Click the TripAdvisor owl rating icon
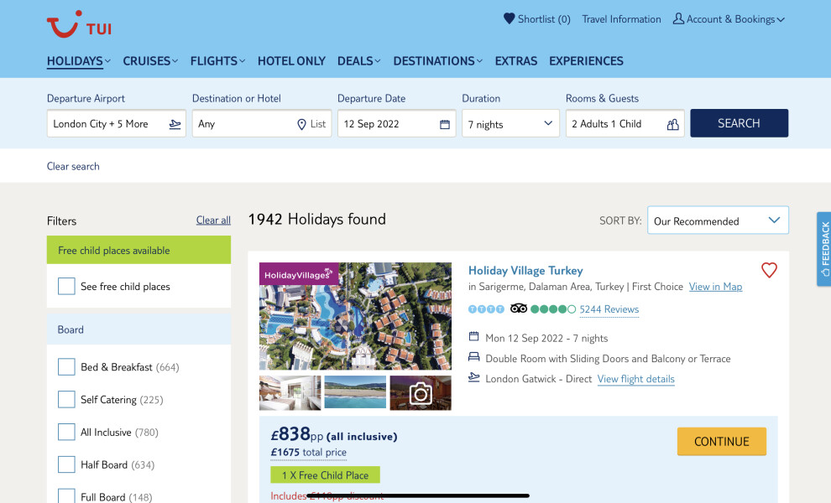 click(x=518, y=309)
